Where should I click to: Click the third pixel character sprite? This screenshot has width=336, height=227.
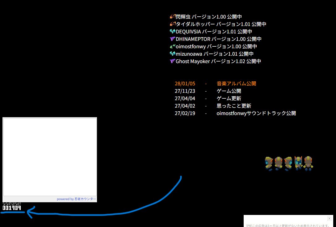tap(288, 164)
